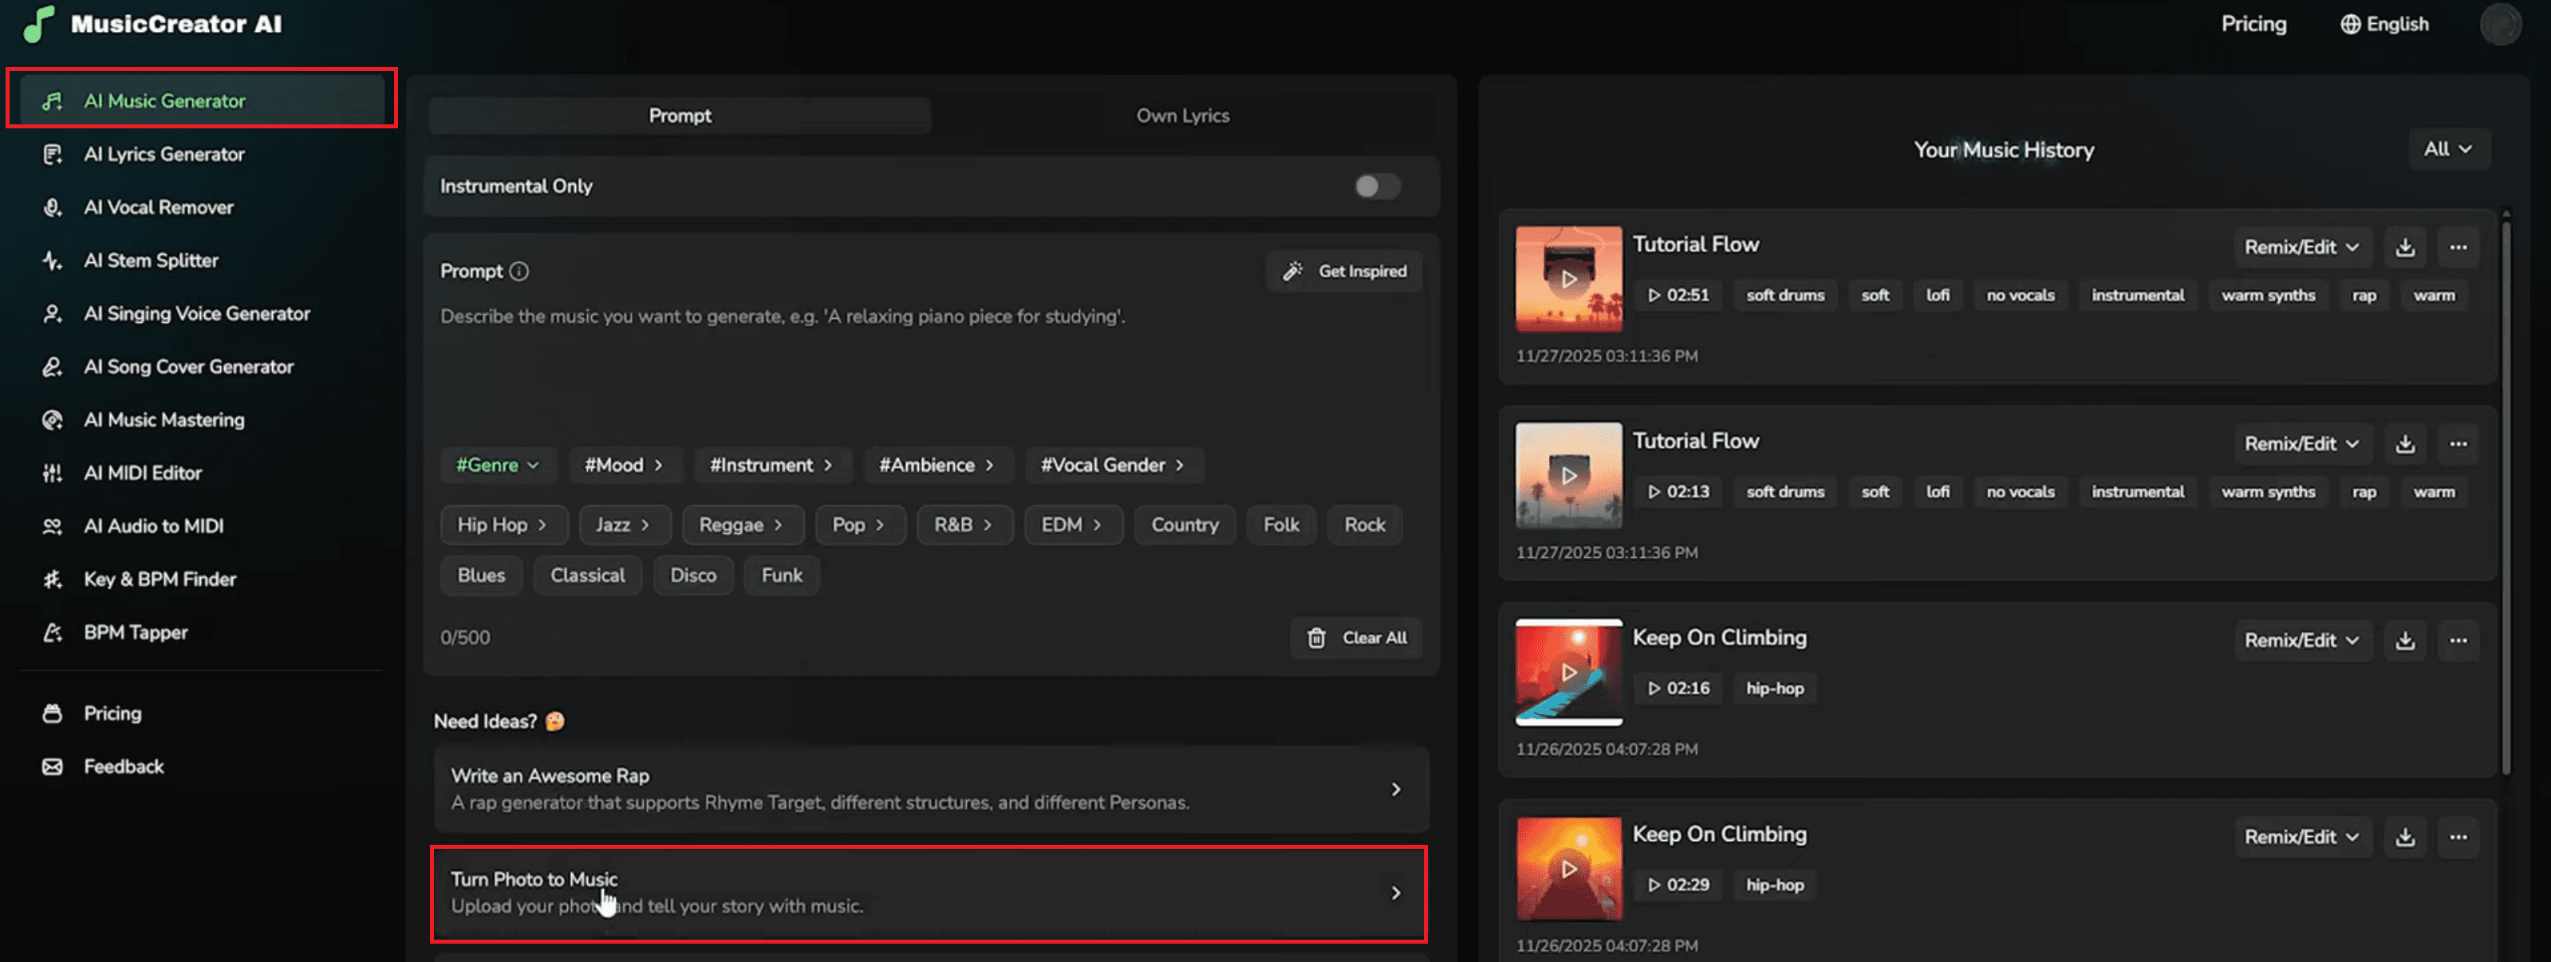Image resolution: width=2551 pixels, height=962 pixels.
Task: Open Remix/Edit dropdown for second Tutorial Flow
Action: [x=2301, y=443]
